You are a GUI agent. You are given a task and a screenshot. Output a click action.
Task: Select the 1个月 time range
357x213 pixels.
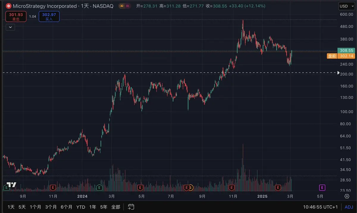pyautogui.click(x=35, y=207)
